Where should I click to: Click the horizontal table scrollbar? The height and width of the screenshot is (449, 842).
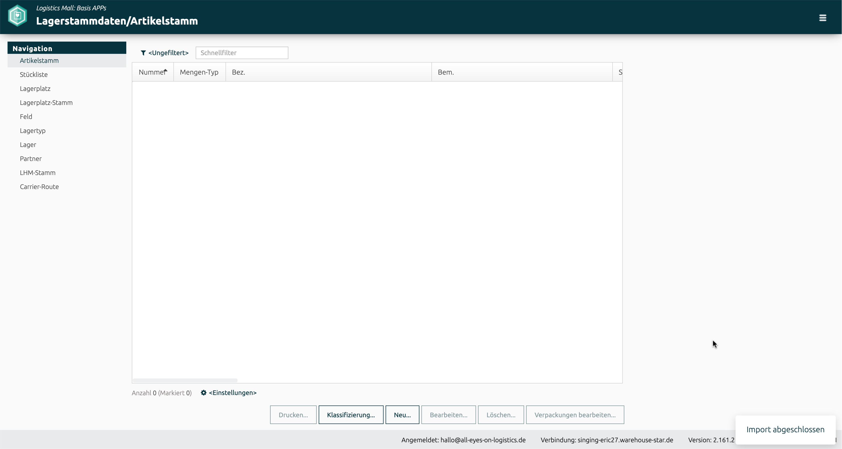tap(185, 380)
